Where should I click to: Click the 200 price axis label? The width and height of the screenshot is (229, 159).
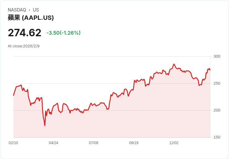[217, 110]
